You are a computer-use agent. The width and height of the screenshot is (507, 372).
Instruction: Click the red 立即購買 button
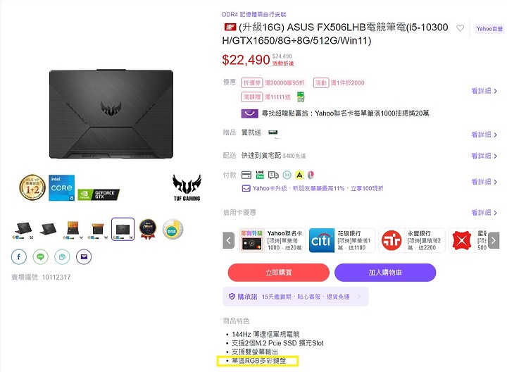point(278,273)
